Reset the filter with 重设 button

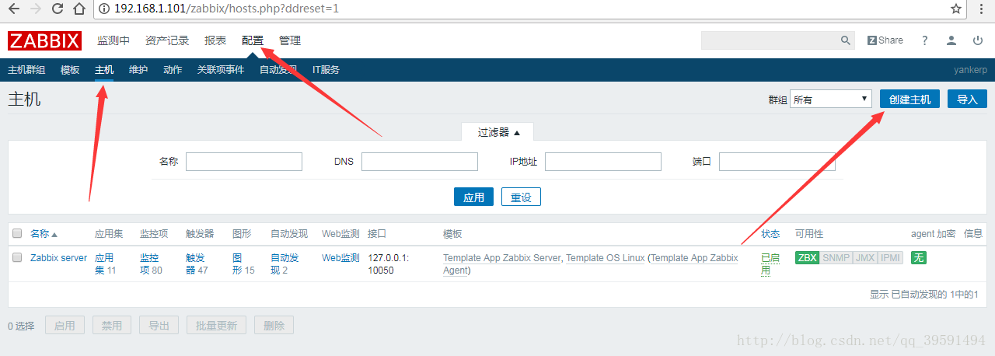[x=521, y=197]
